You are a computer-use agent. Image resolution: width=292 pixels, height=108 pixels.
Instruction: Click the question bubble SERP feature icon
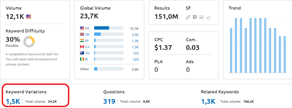pos(194,17)
